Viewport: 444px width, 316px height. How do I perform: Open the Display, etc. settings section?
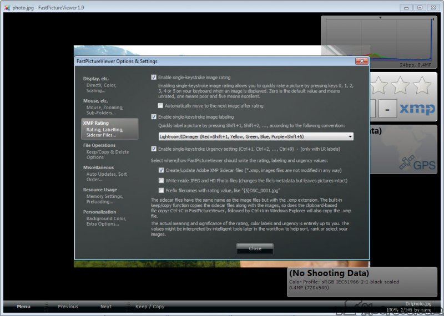(109, 84)
